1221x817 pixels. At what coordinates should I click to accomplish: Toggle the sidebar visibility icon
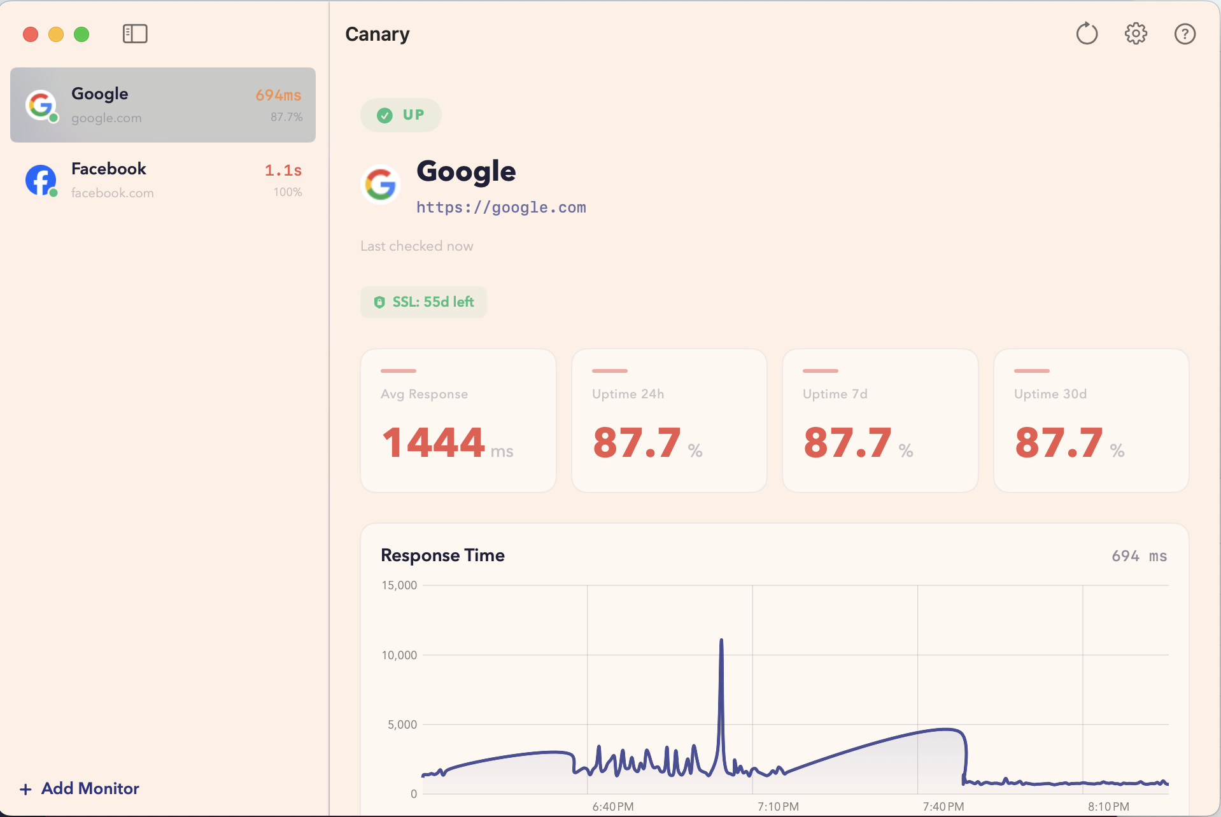[134, 34]
